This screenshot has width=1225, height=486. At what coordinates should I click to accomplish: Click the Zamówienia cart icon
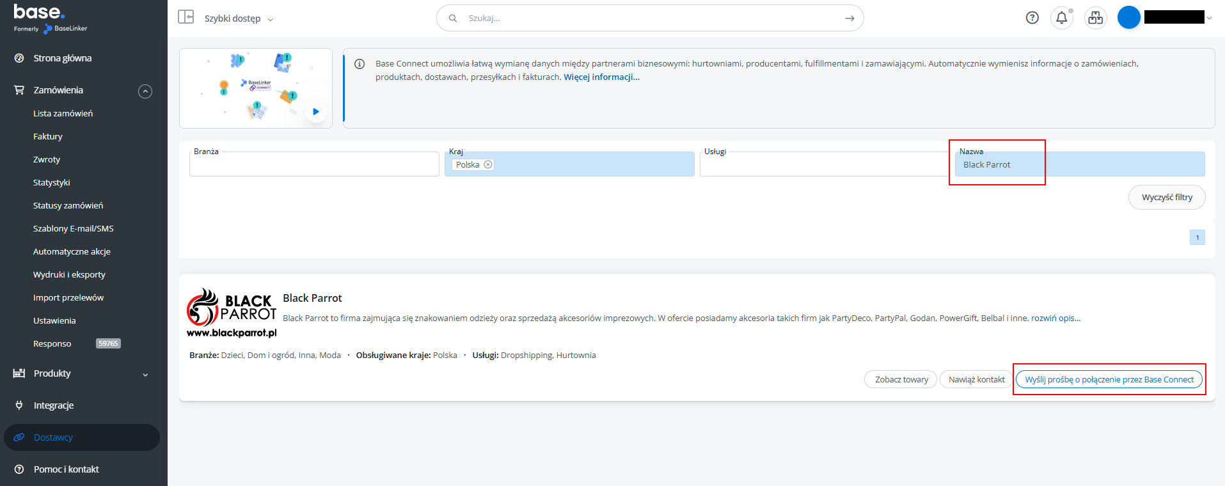coord(19,90)
